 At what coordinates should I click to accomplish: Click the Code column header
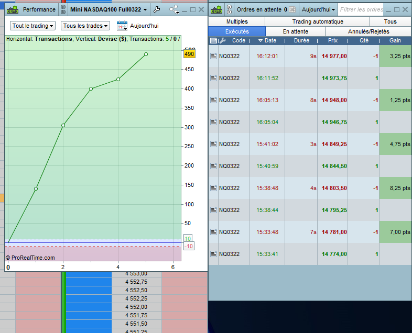point(238,40)
